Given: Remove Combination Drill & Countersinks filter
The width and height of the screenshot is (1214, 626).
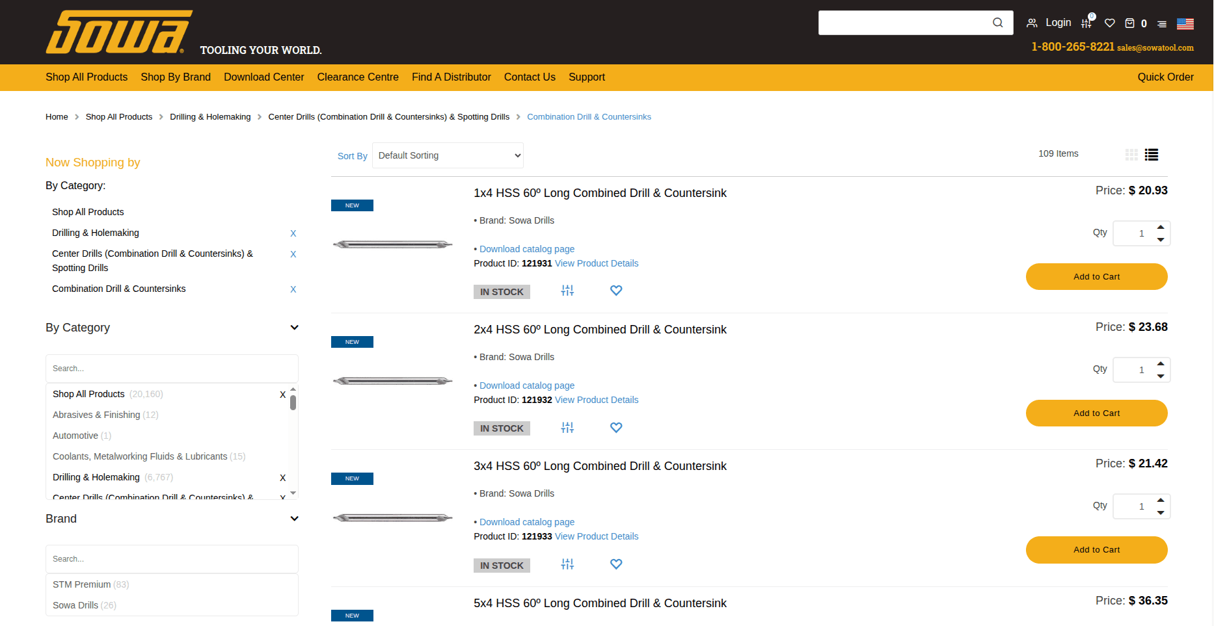Looking at the screenshot, I should click(x=293, y=289).
